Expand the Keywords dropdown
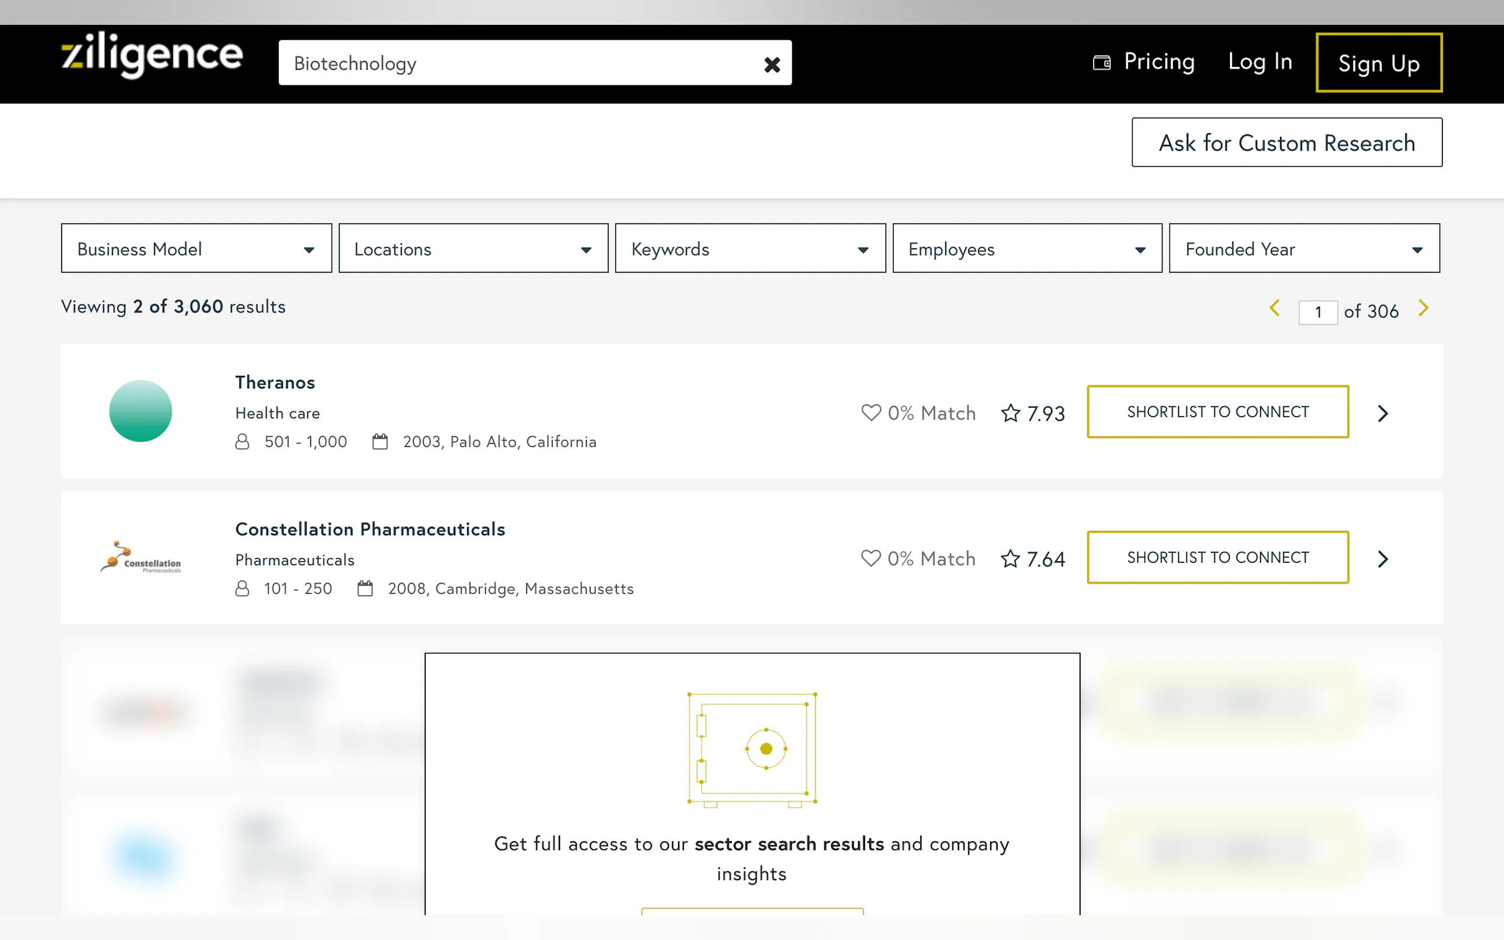Image resolution: width=1504 pixels, height=940 pixels. point(750,249)
